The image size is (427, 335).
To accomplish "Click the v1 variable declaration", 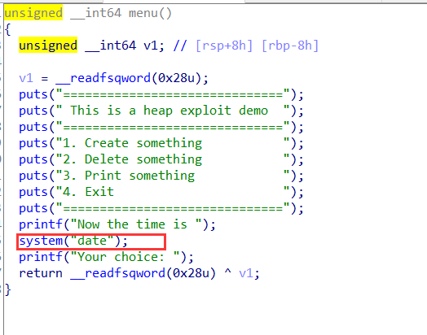I will coord(150,46).
